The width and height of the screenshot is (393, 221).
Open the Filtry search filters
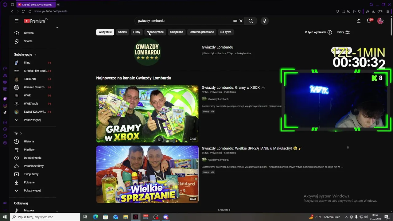click(344, 32)
